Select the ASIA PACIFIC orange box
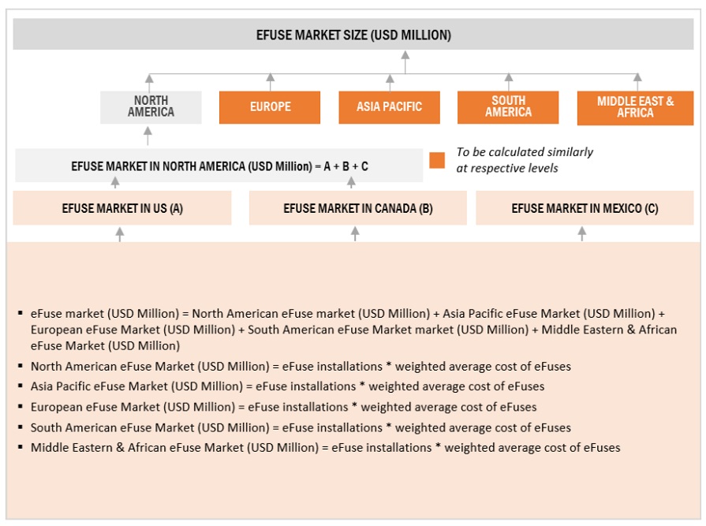Viewport: 706px width, 526px height. click(389, 107)
